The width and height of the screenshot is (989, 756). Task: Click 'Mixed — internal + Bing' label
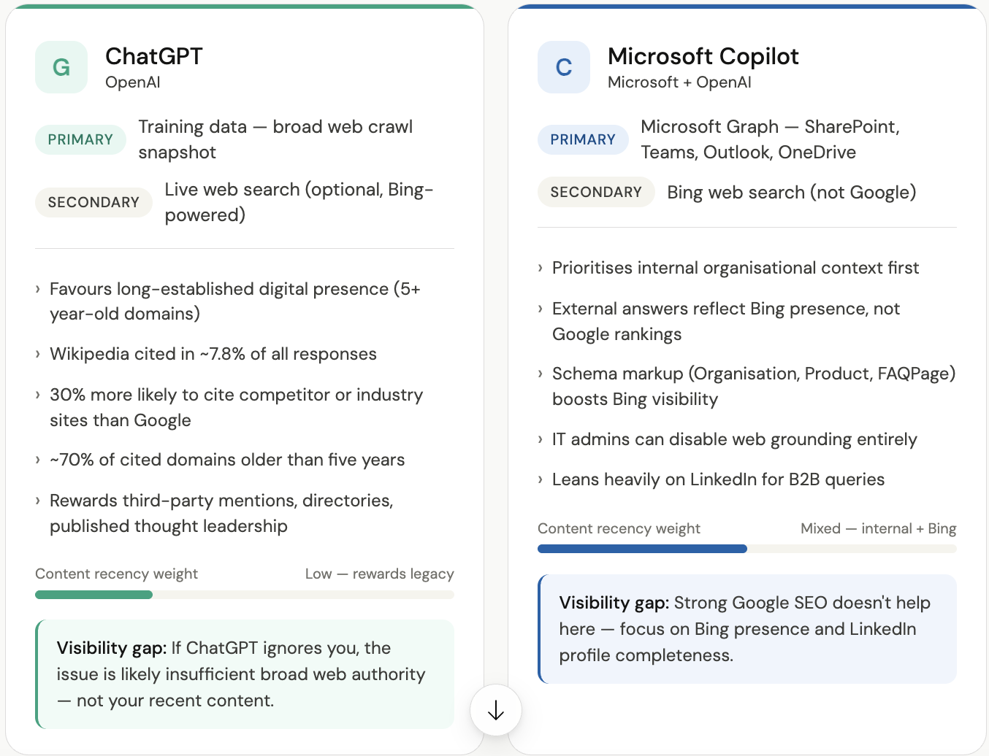click(x=879, y=528)
